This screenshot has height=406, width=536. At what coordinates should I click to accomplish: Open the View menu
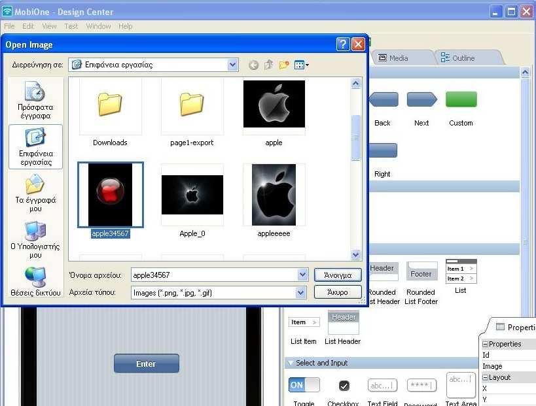click(49, 26)
